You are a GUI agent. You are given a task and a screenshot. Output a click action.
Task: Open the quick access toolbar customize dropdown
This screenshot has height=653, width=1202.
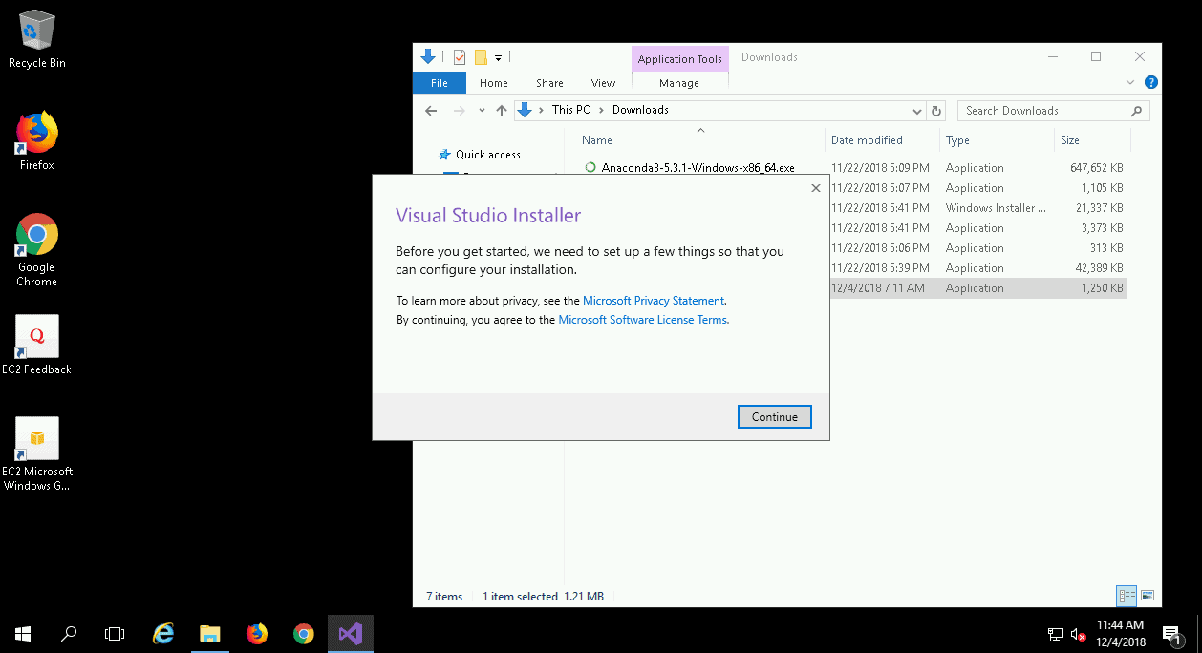point(498,57)
